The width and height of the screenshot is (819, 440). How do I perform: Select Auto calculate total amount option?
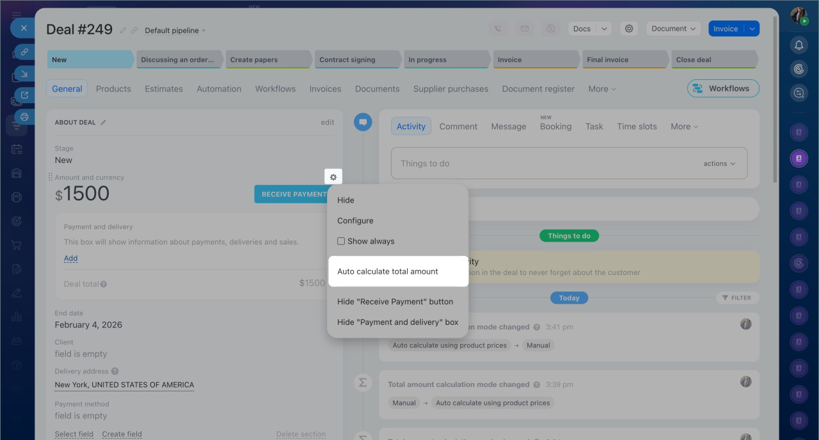tap(388, 271)
